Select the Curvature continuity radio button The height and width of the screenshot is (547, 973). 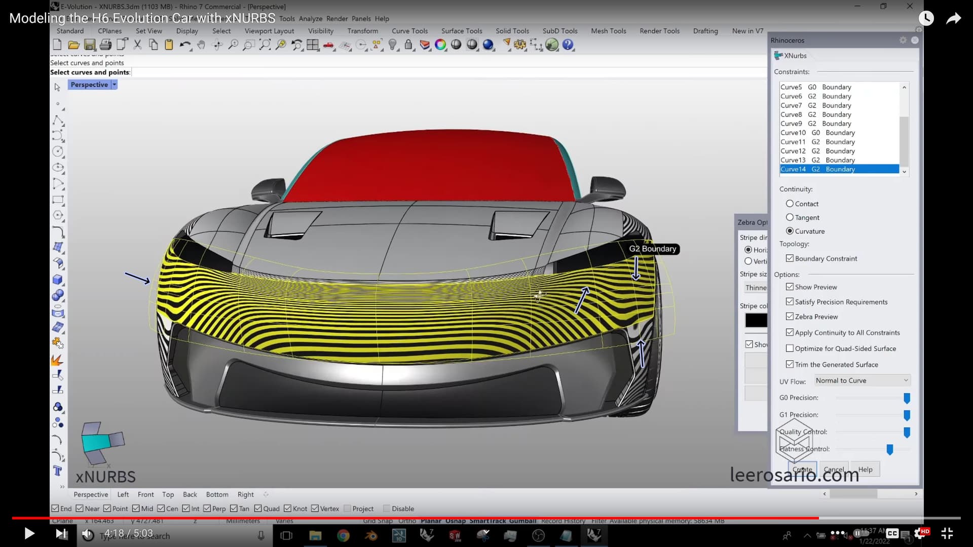point(790,231)
